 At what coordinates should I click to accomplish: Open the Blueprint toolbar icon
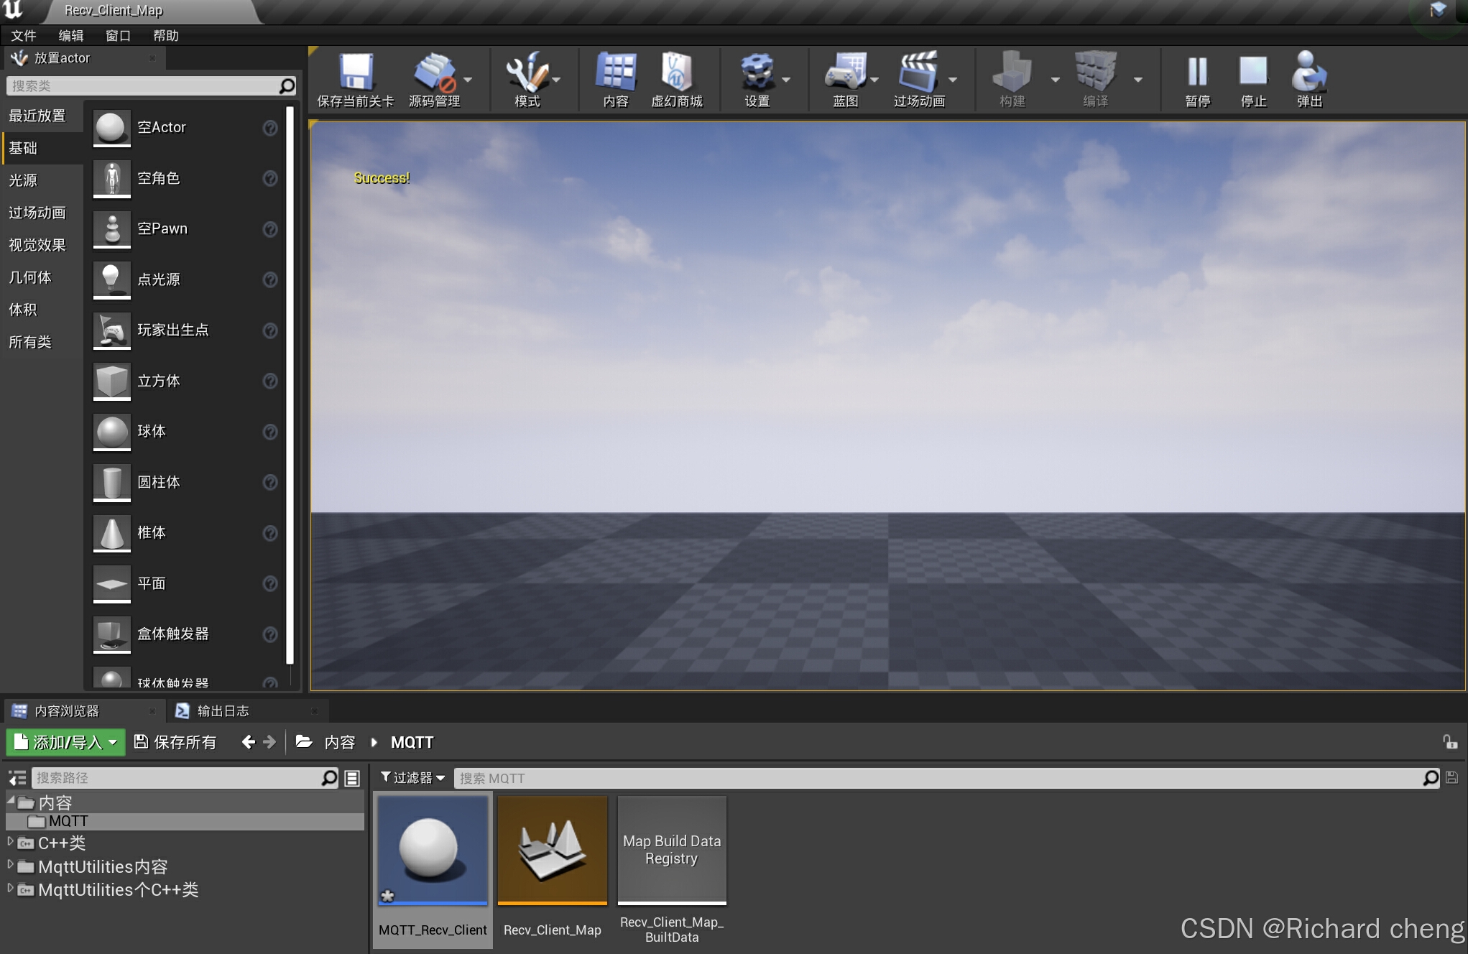click(x=846, y=73)
